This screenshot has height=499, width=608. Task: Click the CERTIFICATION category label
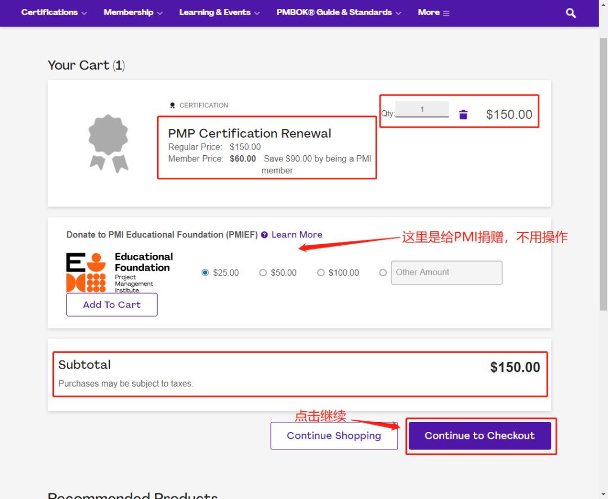204,105
